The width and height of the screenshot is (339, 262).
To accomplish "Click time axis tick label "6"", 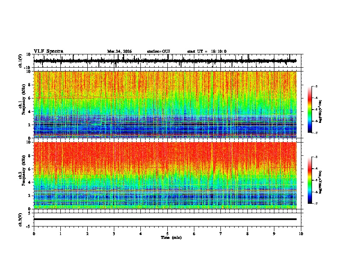I will pos(194,234).
